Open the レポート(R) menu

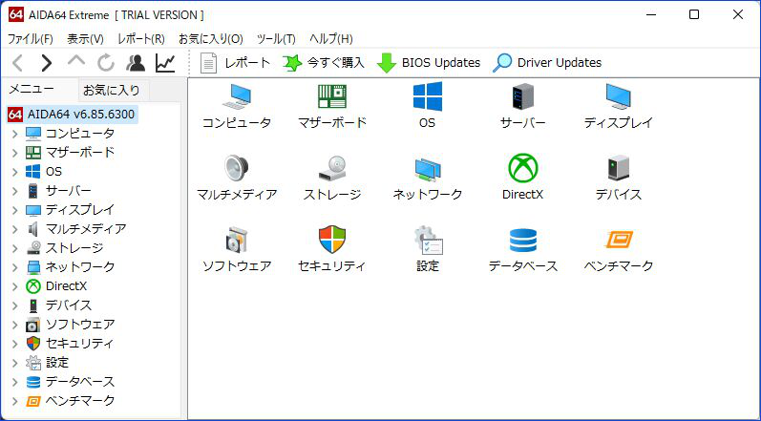click(141, 39)
